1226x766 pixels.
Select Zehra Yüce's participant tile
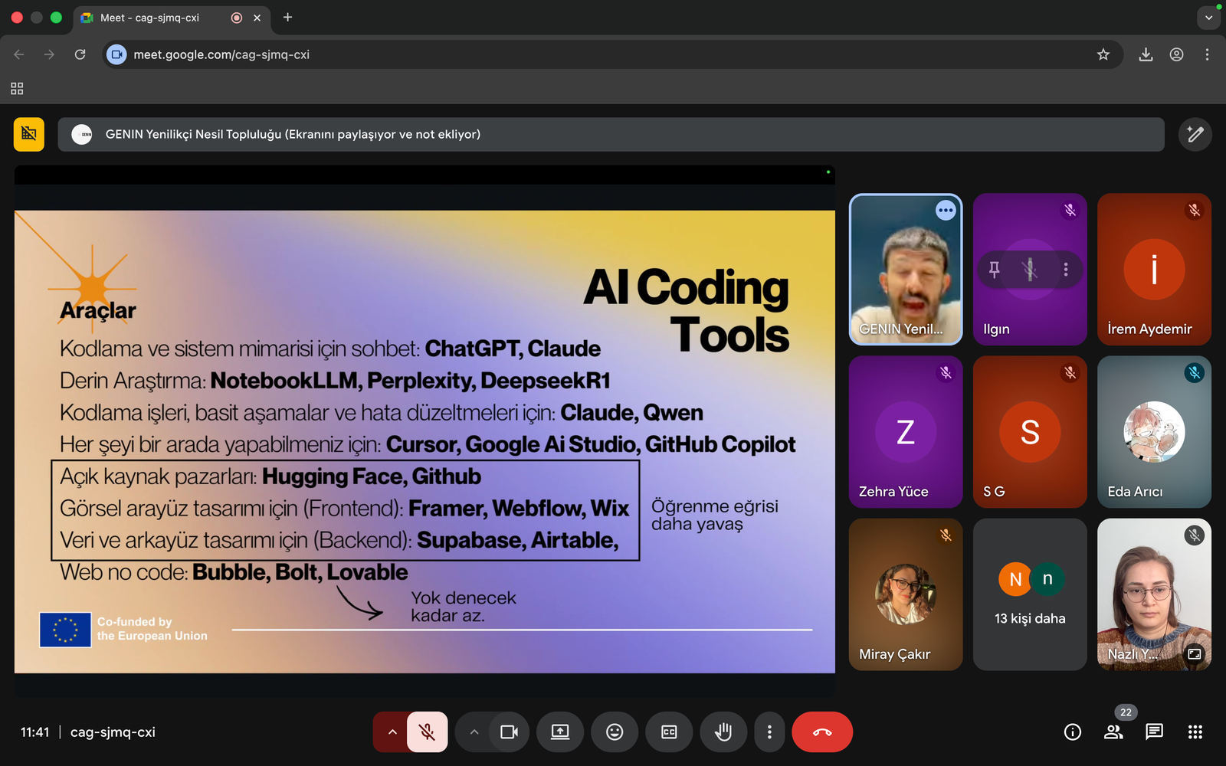click(x=906, y=432)
